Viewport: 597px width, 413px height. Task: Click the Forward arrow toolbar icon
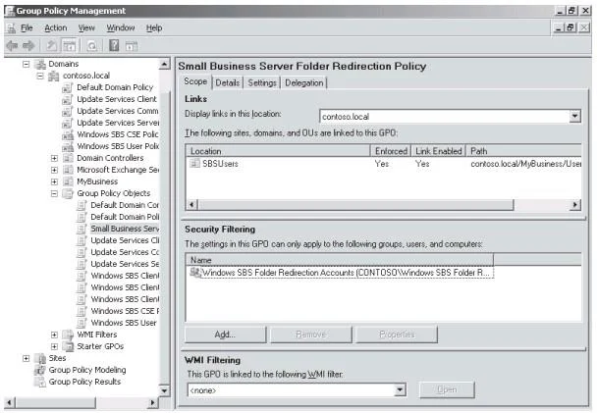28,46
